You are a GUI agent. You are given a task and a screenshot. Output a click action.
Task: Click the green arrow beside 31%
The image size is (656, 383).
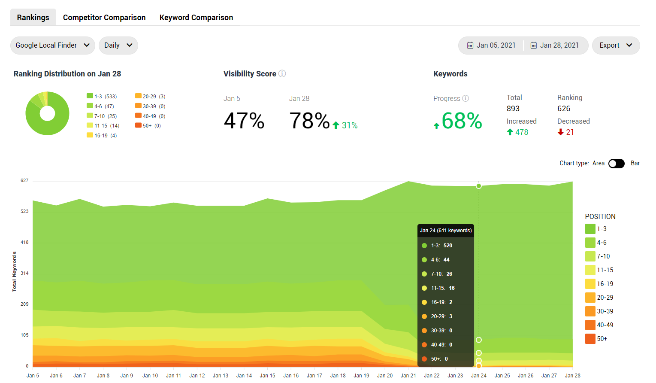pos(336,125)
